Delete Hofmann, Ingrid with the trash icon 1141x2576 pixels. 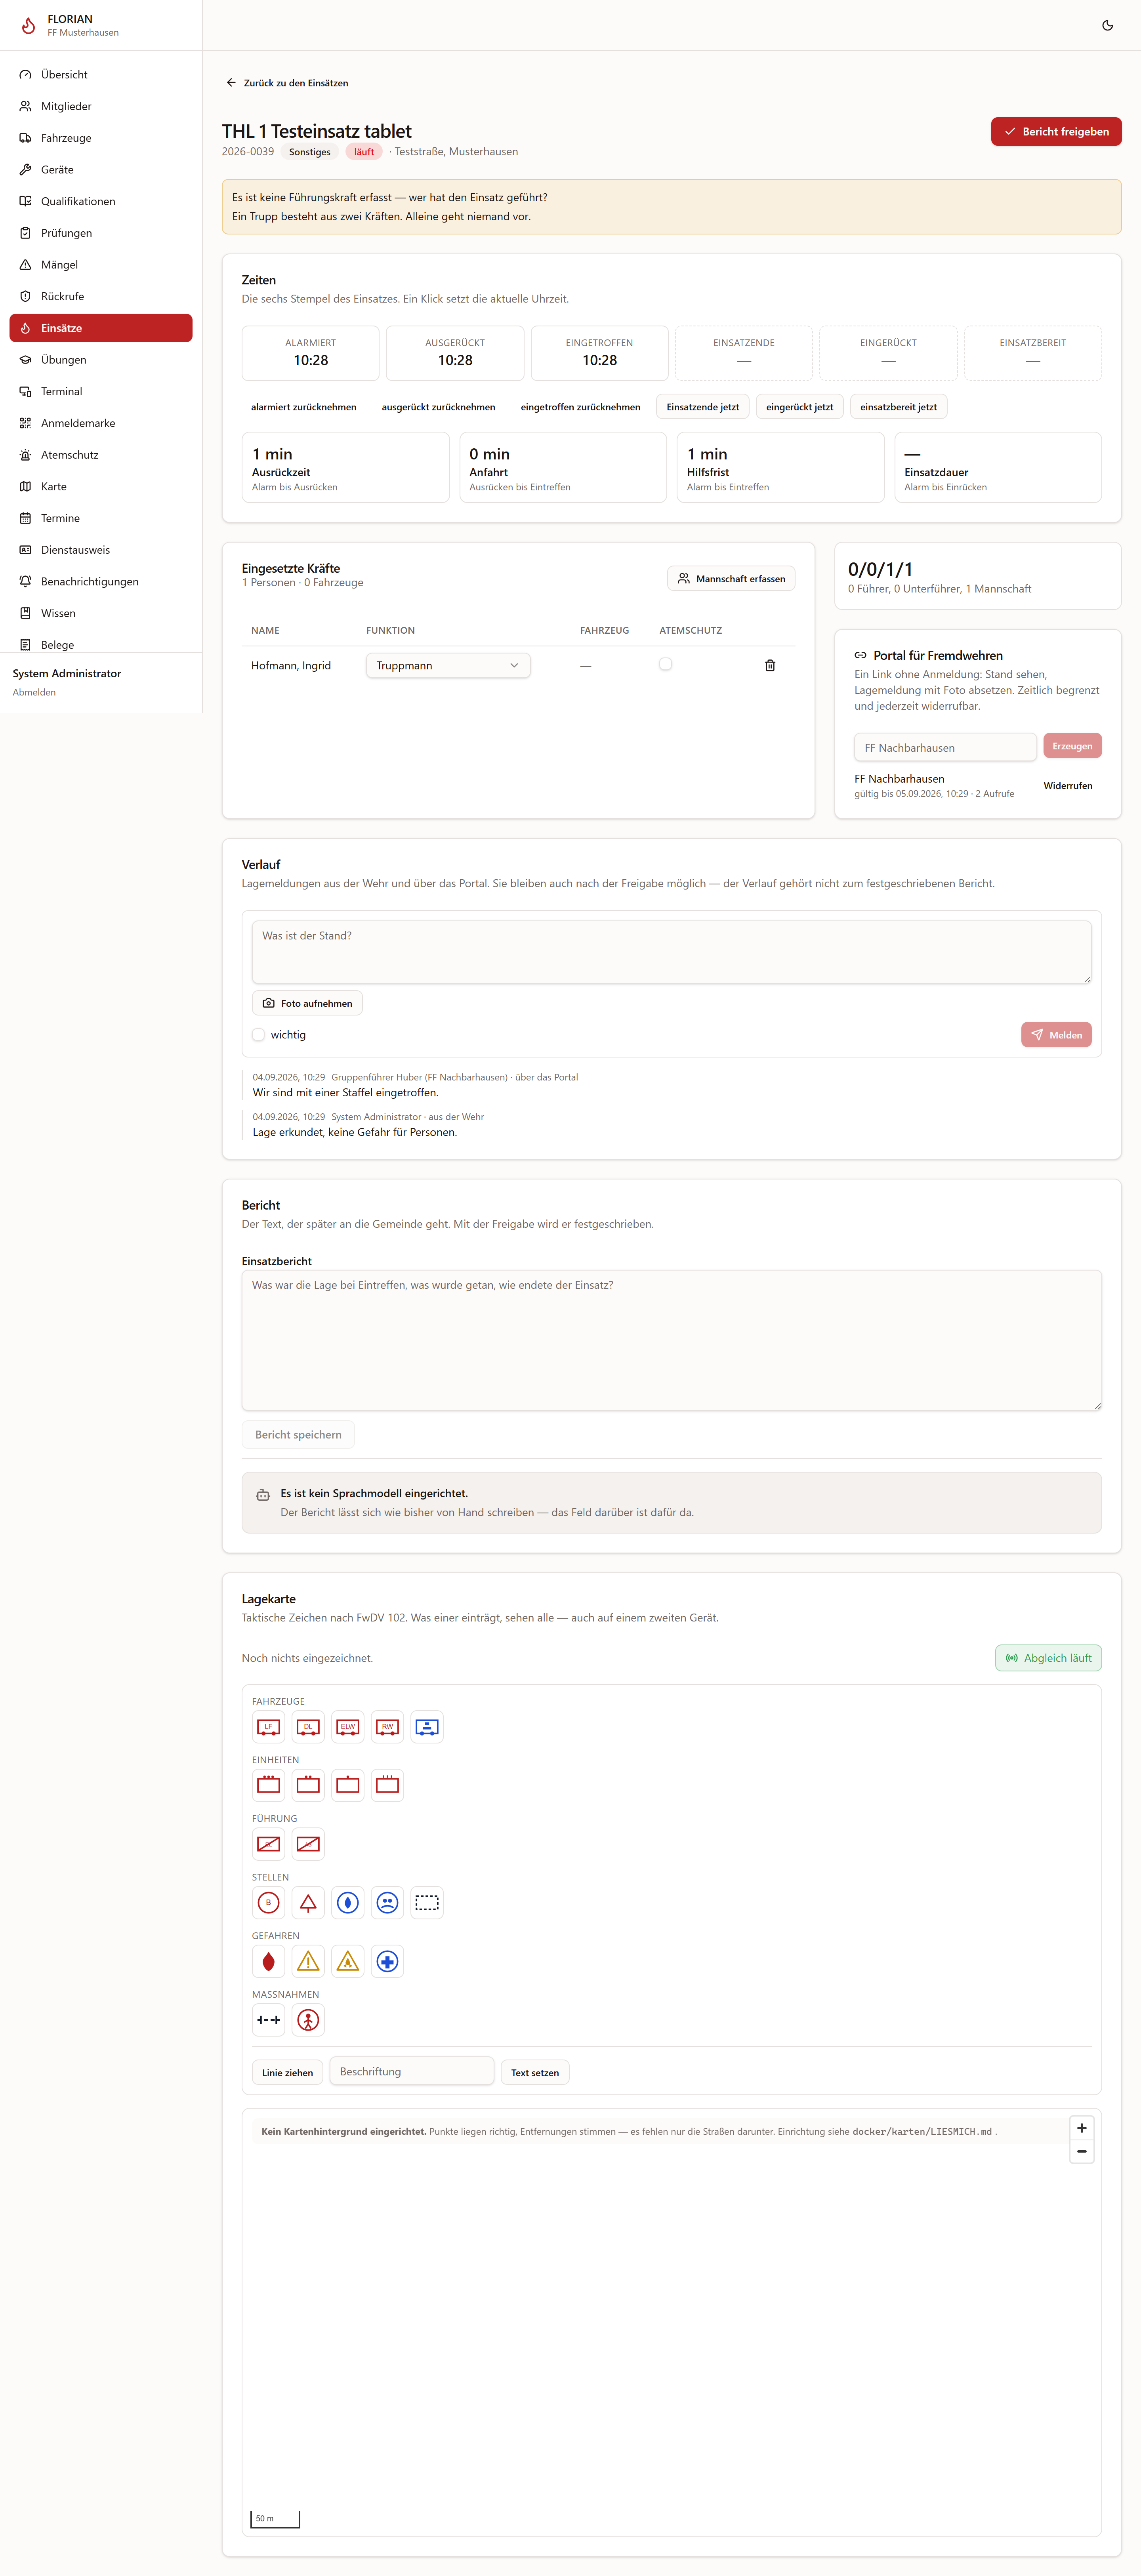click(x=770, y=665)
